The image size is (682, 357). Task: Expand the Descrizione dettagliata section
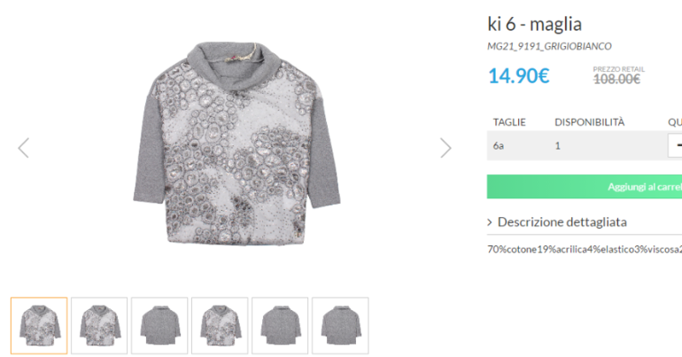click(562, 222)
